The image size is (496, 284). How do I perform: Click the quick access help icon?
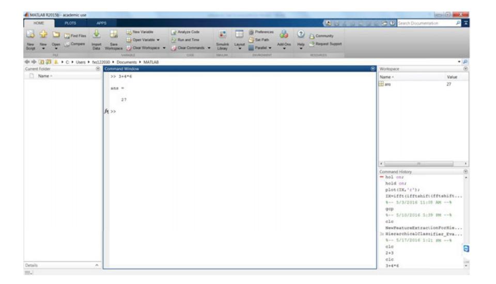392,23
